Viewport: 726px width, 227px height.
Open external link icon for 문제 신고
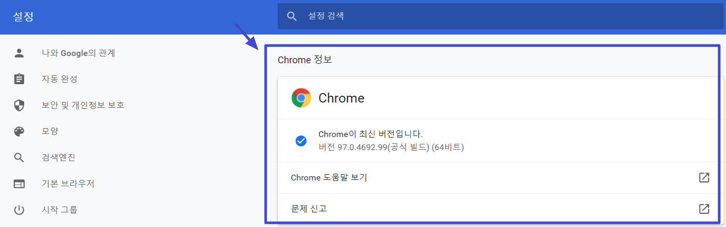coord(704,209)
